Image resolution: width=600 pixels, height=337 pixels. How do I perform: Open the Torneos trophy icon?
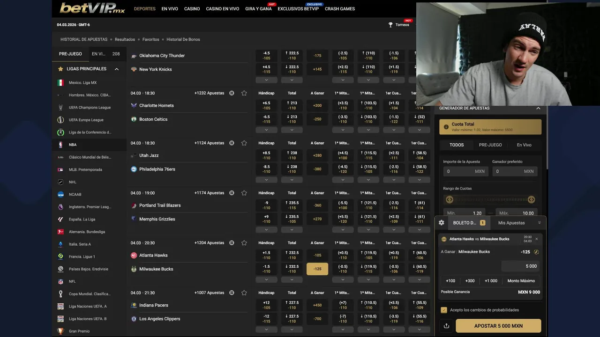(x=390, y=25)
